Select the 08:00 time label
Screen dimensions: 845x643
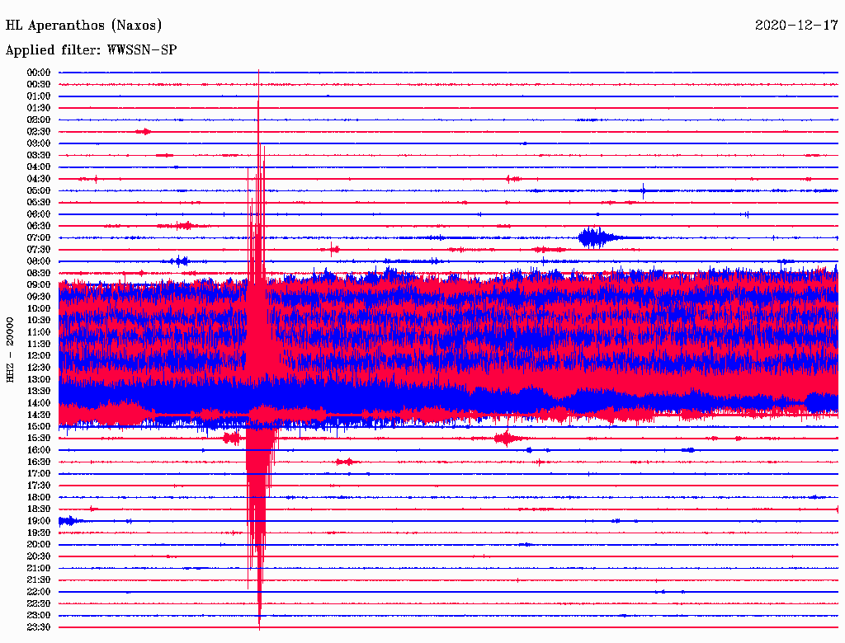(39, 261)
